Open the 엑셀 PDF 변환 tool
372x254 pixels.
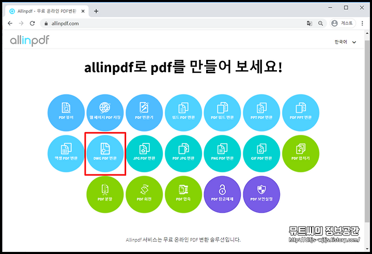point(66,154)
